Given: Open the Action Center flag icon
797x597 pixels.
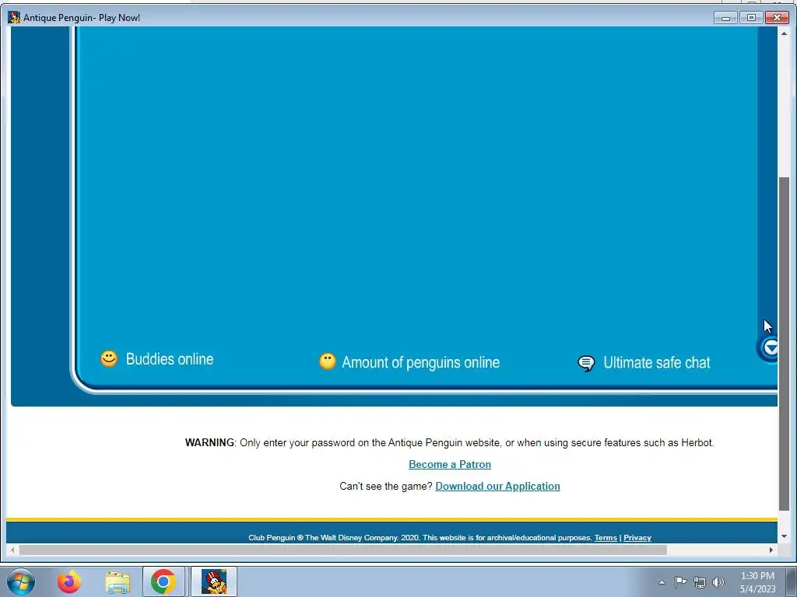Looking at the screenshot, I should pyautogui.click(x=680, y=581).
